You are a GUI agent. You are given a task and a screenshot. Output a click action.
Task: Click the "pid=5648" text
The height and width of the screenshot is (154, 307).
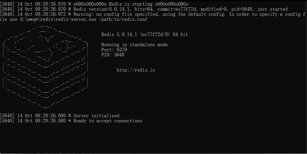coord(242,9)
